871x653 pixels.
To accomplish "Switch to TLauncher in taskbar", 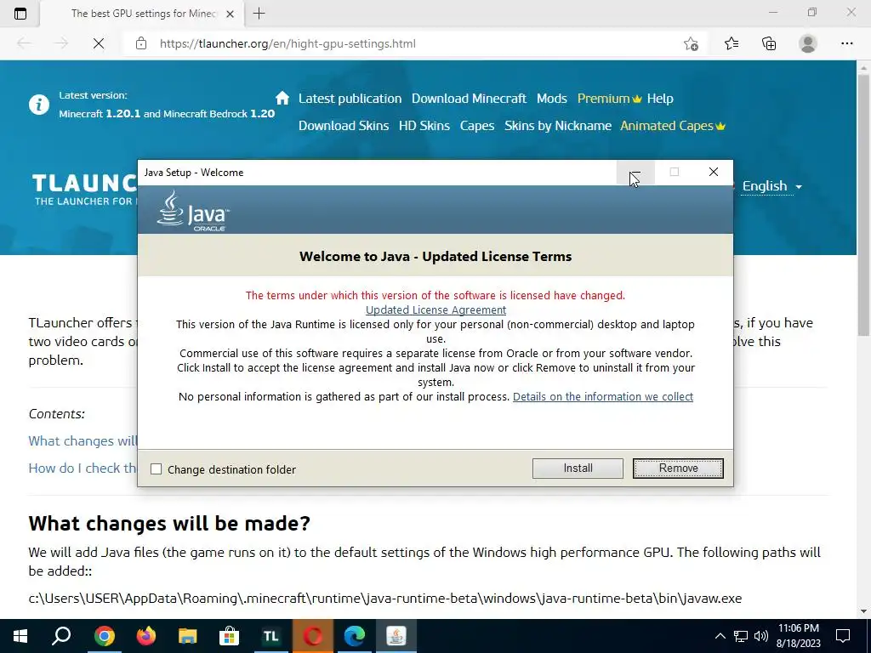I will (270, 636).
